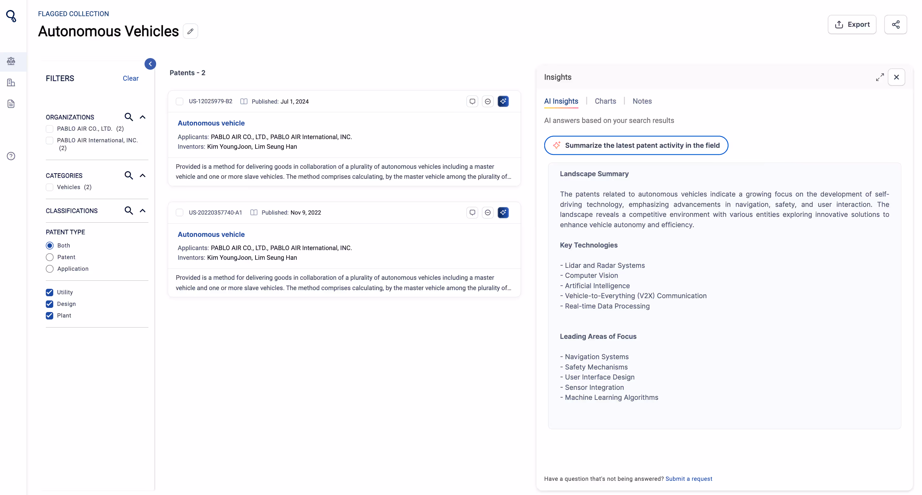The width and height of the screenshot is (922, 495).
Task: Search within Classifications filter
Action: pyautogui.click(x=129, y=211)
